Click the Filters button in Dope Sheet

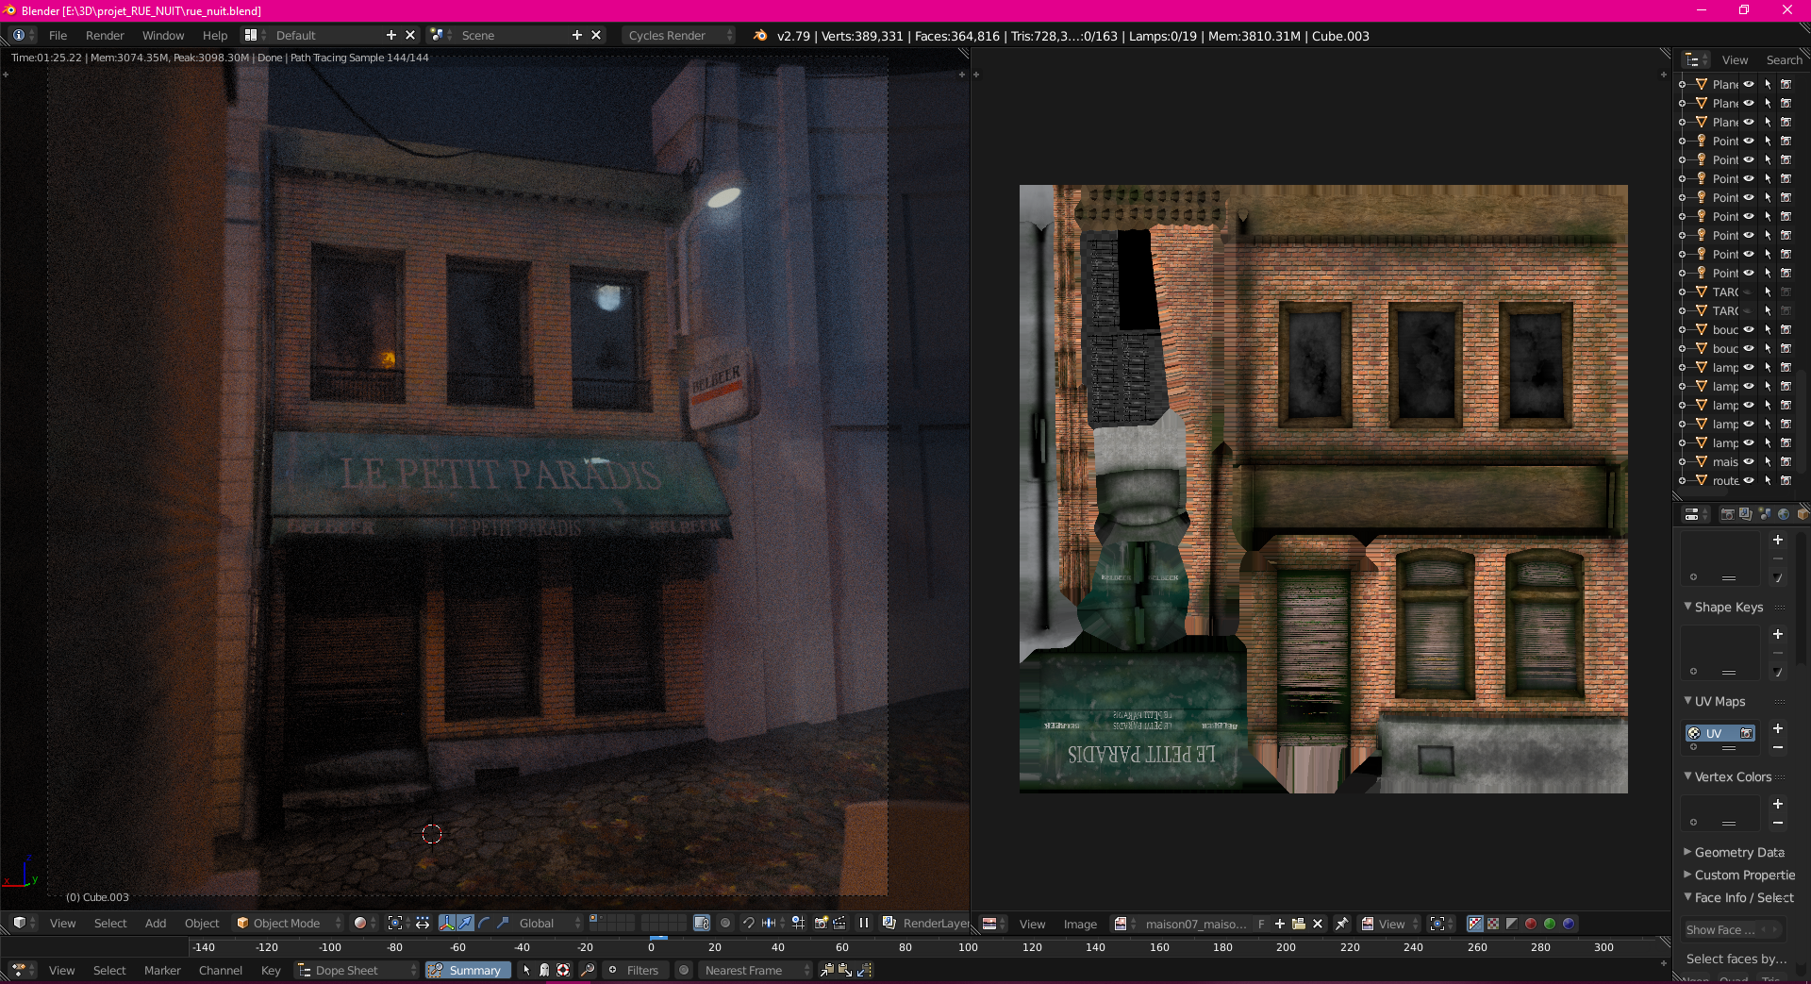[641, 970]
